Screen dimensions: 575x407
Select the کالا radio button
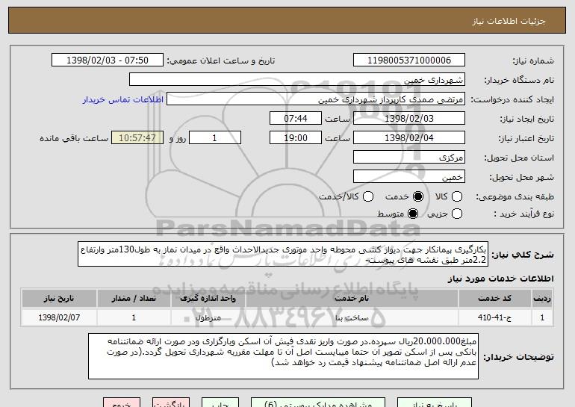[456, 196]
